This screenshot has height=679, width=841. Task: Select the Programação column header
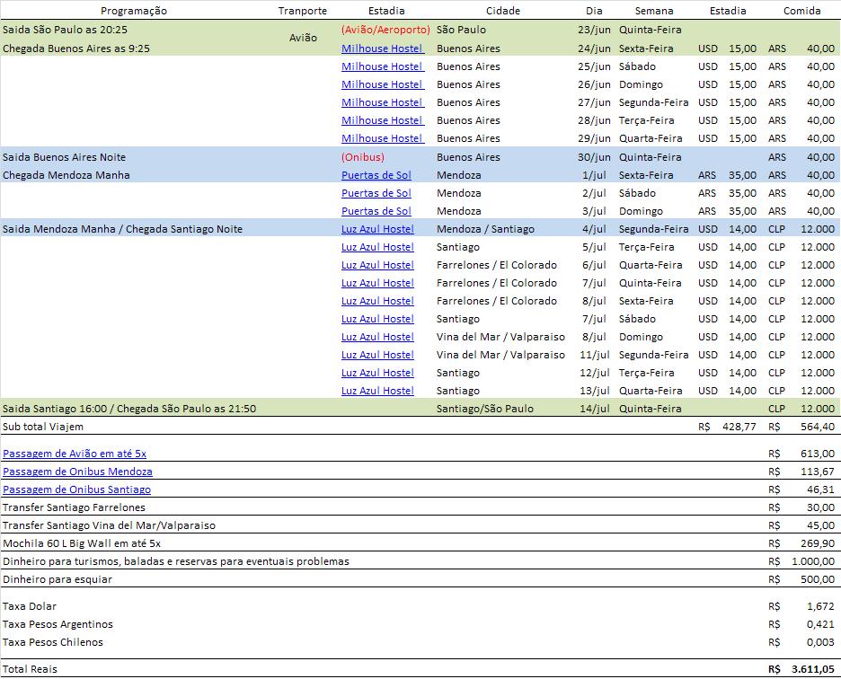132,10
